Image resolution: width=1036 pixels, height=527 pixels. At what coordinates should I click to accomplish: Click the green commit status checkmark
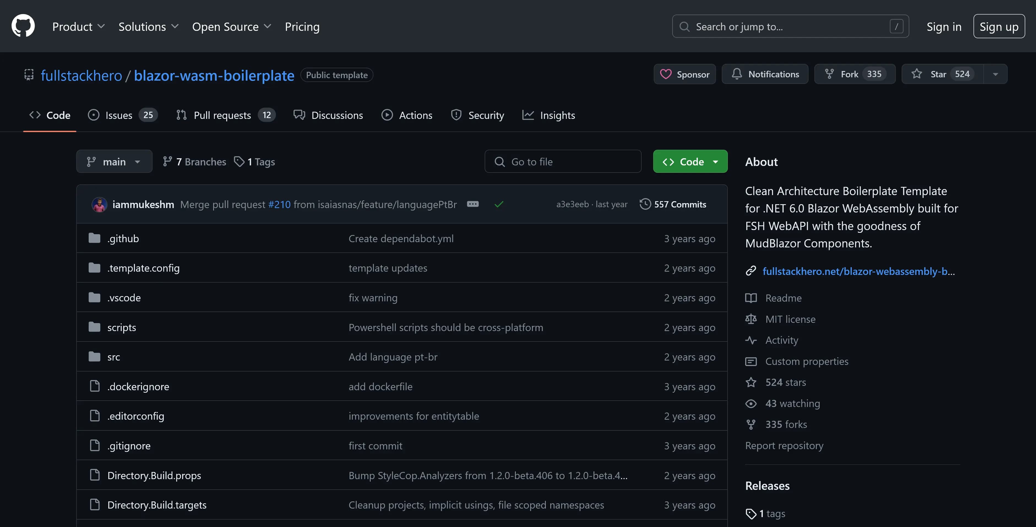pyautogui.click(x=499, y=204)
